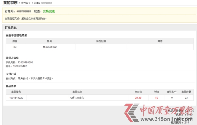
Task: Click the 赠送积分 column header
Action: point(172,92)
